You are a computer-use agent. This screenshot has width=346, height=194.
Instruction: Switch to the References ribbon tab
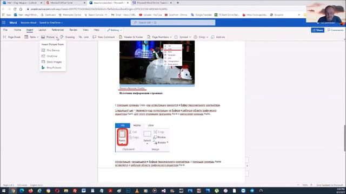[58, 30]
